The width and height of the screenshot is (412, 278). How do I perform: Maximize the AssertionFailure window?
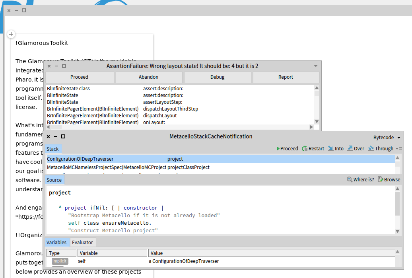64,66
